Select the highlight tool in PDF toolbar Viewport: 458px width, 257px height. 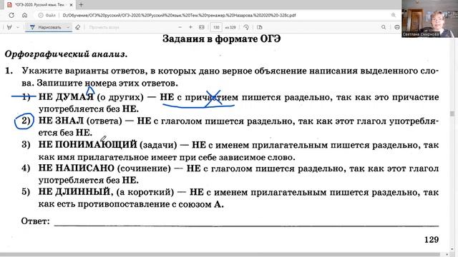(9, 27)
